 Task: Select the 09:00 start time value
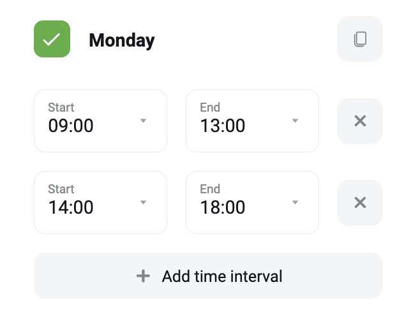pyautogui.click(x=71, y=126)
